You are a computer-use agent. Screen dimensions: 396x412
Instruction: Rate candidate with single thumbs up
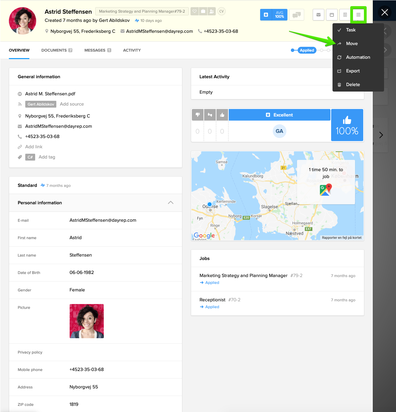point(222,115)
